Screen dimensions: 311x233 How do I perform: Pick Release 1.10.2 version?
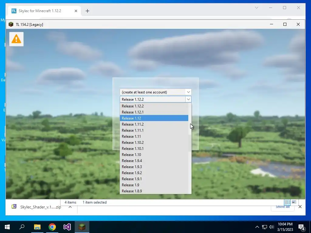pos(154,143)
